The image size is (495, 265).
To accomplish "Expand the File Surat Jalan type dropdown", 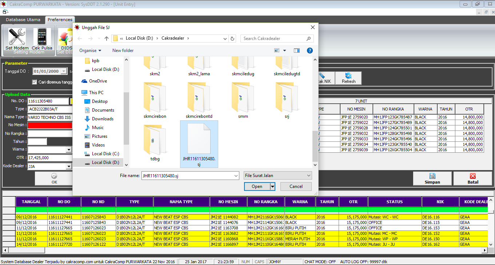I will click(x=278, y=176).
